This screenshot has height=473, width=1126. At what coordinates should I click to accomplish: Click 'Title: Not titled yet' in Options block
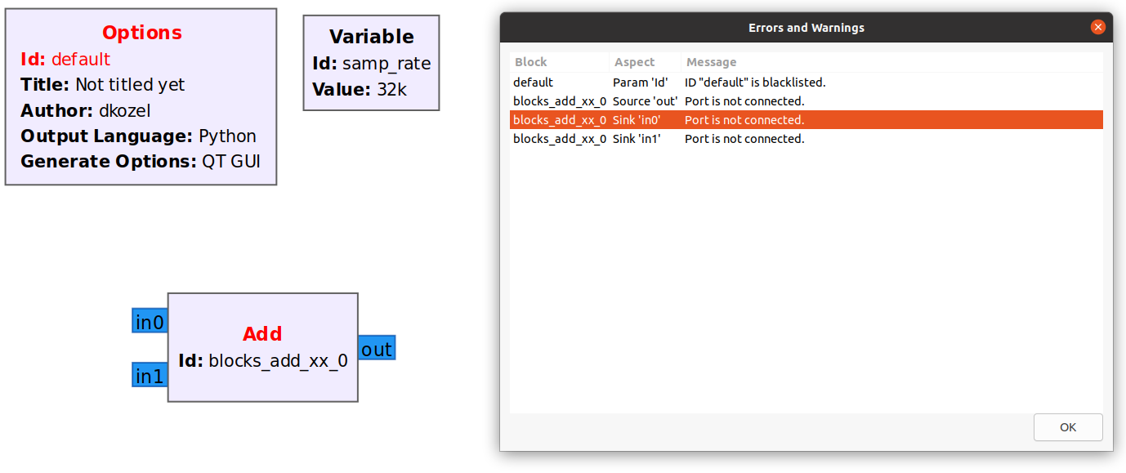(103, 85)
